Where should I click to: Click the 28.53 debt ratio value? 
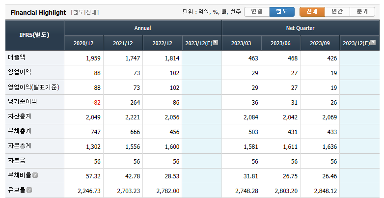(172, 176)
